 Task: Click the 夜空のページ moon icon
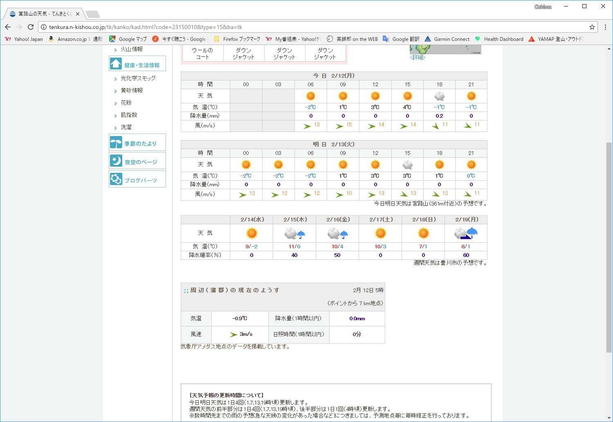[x=116, y=161]
